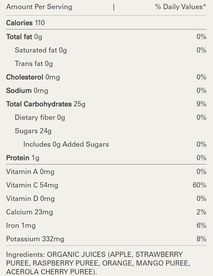Image resolution: width=213 pixels, height=276 pixels.
Task: Click the Sugars 24g entry
Action: point(33,131)
